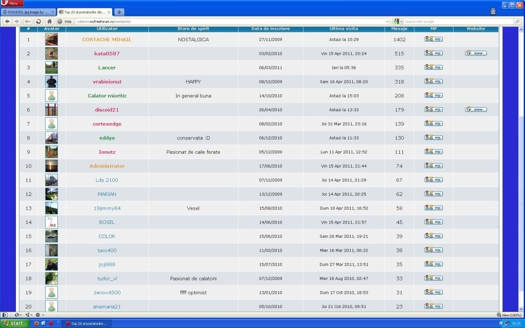Expand the quick launch overflow chevron
Viewport: 525px width, 328px height.
[58, 322]
